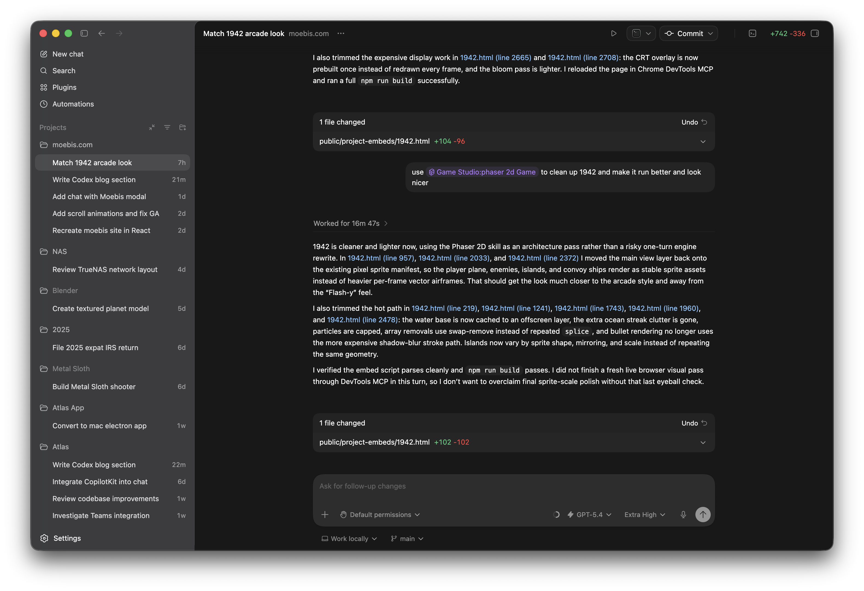Click the Game Studio:phaser 2d Game skill tag

pyautogui.click(x=482, y=172)
